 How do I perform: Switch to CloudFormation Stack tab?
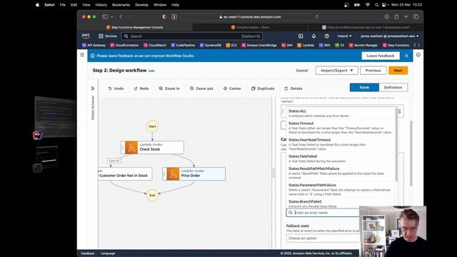[x=250, y=27]
